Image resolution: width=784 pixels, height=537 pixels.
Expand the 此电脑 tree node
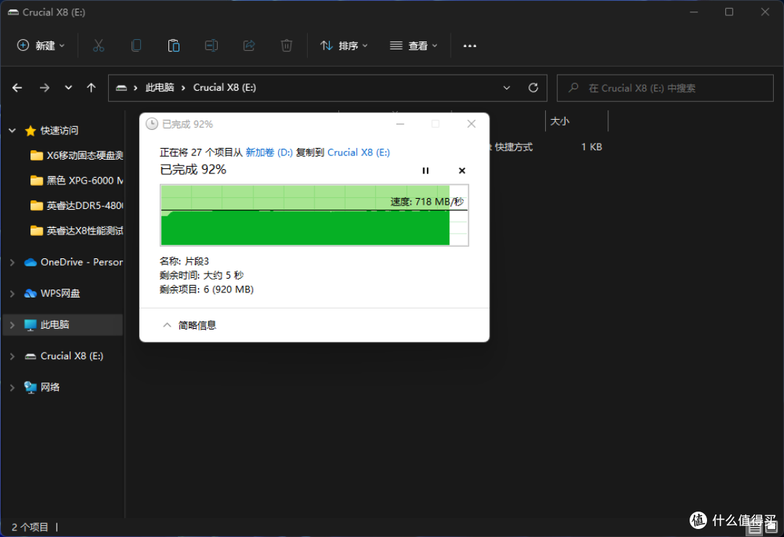12,325
